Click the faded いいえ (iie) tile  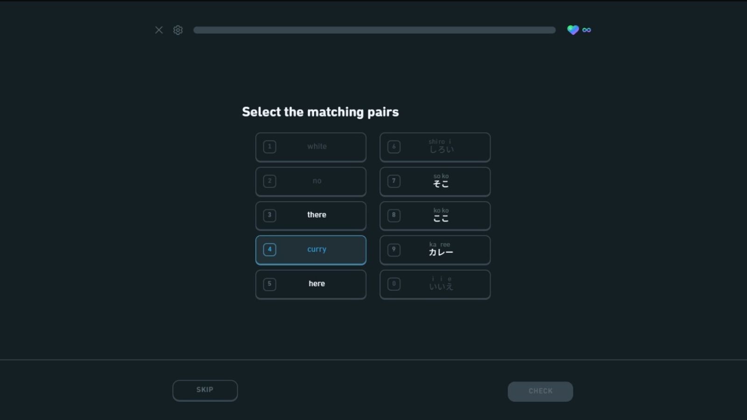coord(435,284)
